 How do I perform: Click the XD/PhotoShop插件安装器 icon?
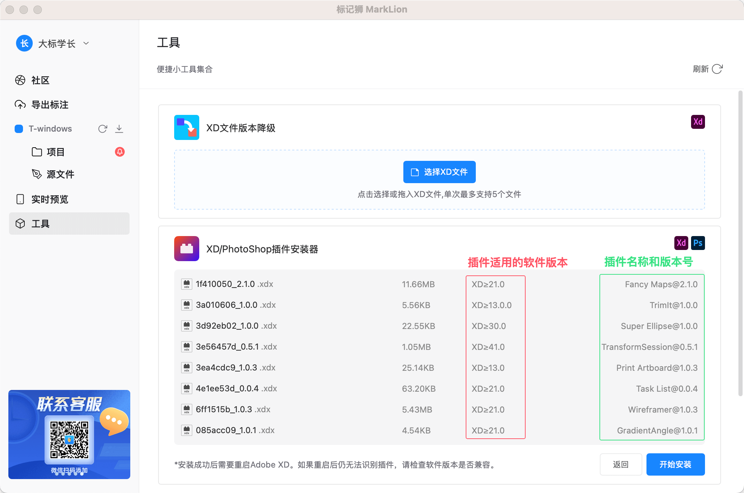[x=186, y=248]
